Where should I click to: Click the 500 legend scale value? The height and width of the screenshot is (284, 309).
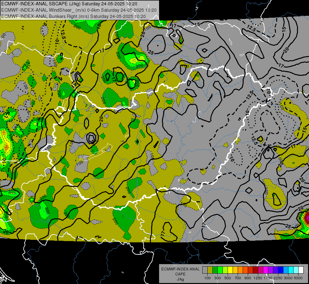point(228,278)
